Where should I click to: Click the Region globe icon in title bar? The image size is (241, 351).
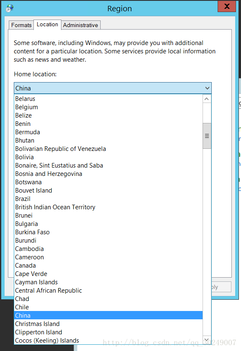tap(10, 8)
